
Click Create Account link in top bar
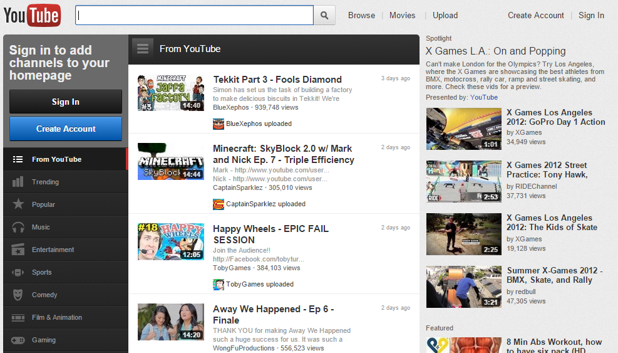point(535,16)
